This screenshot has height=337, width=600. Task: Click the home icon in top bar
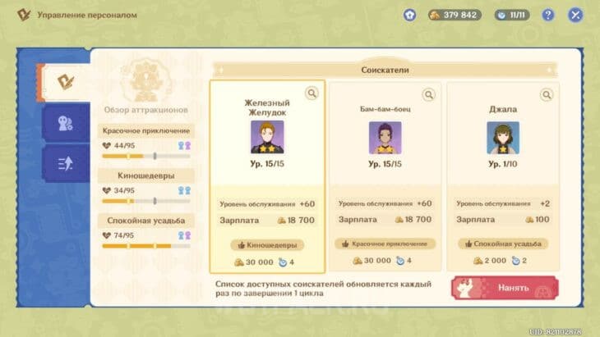click(x=409, y=15)
